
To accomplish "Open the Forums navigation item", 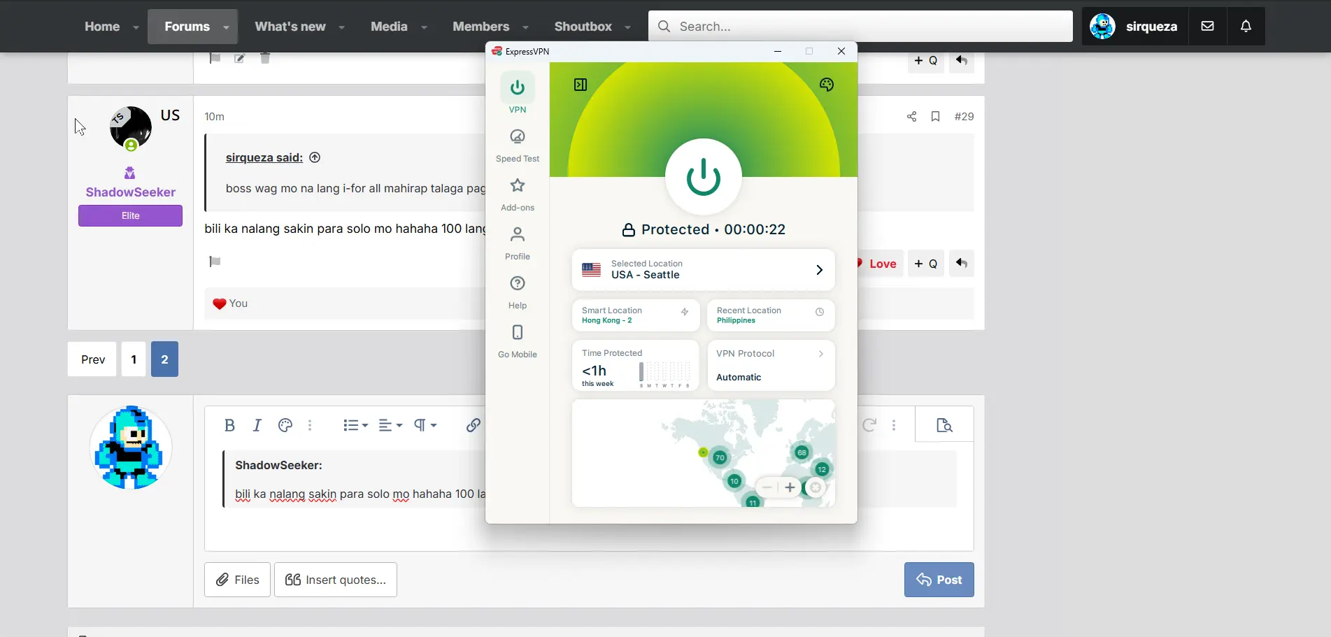I will pyautogui.click(x=187, y=27).
